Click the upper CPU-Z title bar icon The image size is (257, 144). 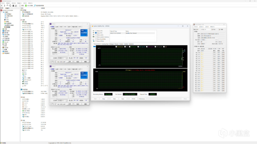[x=51, y=24]
